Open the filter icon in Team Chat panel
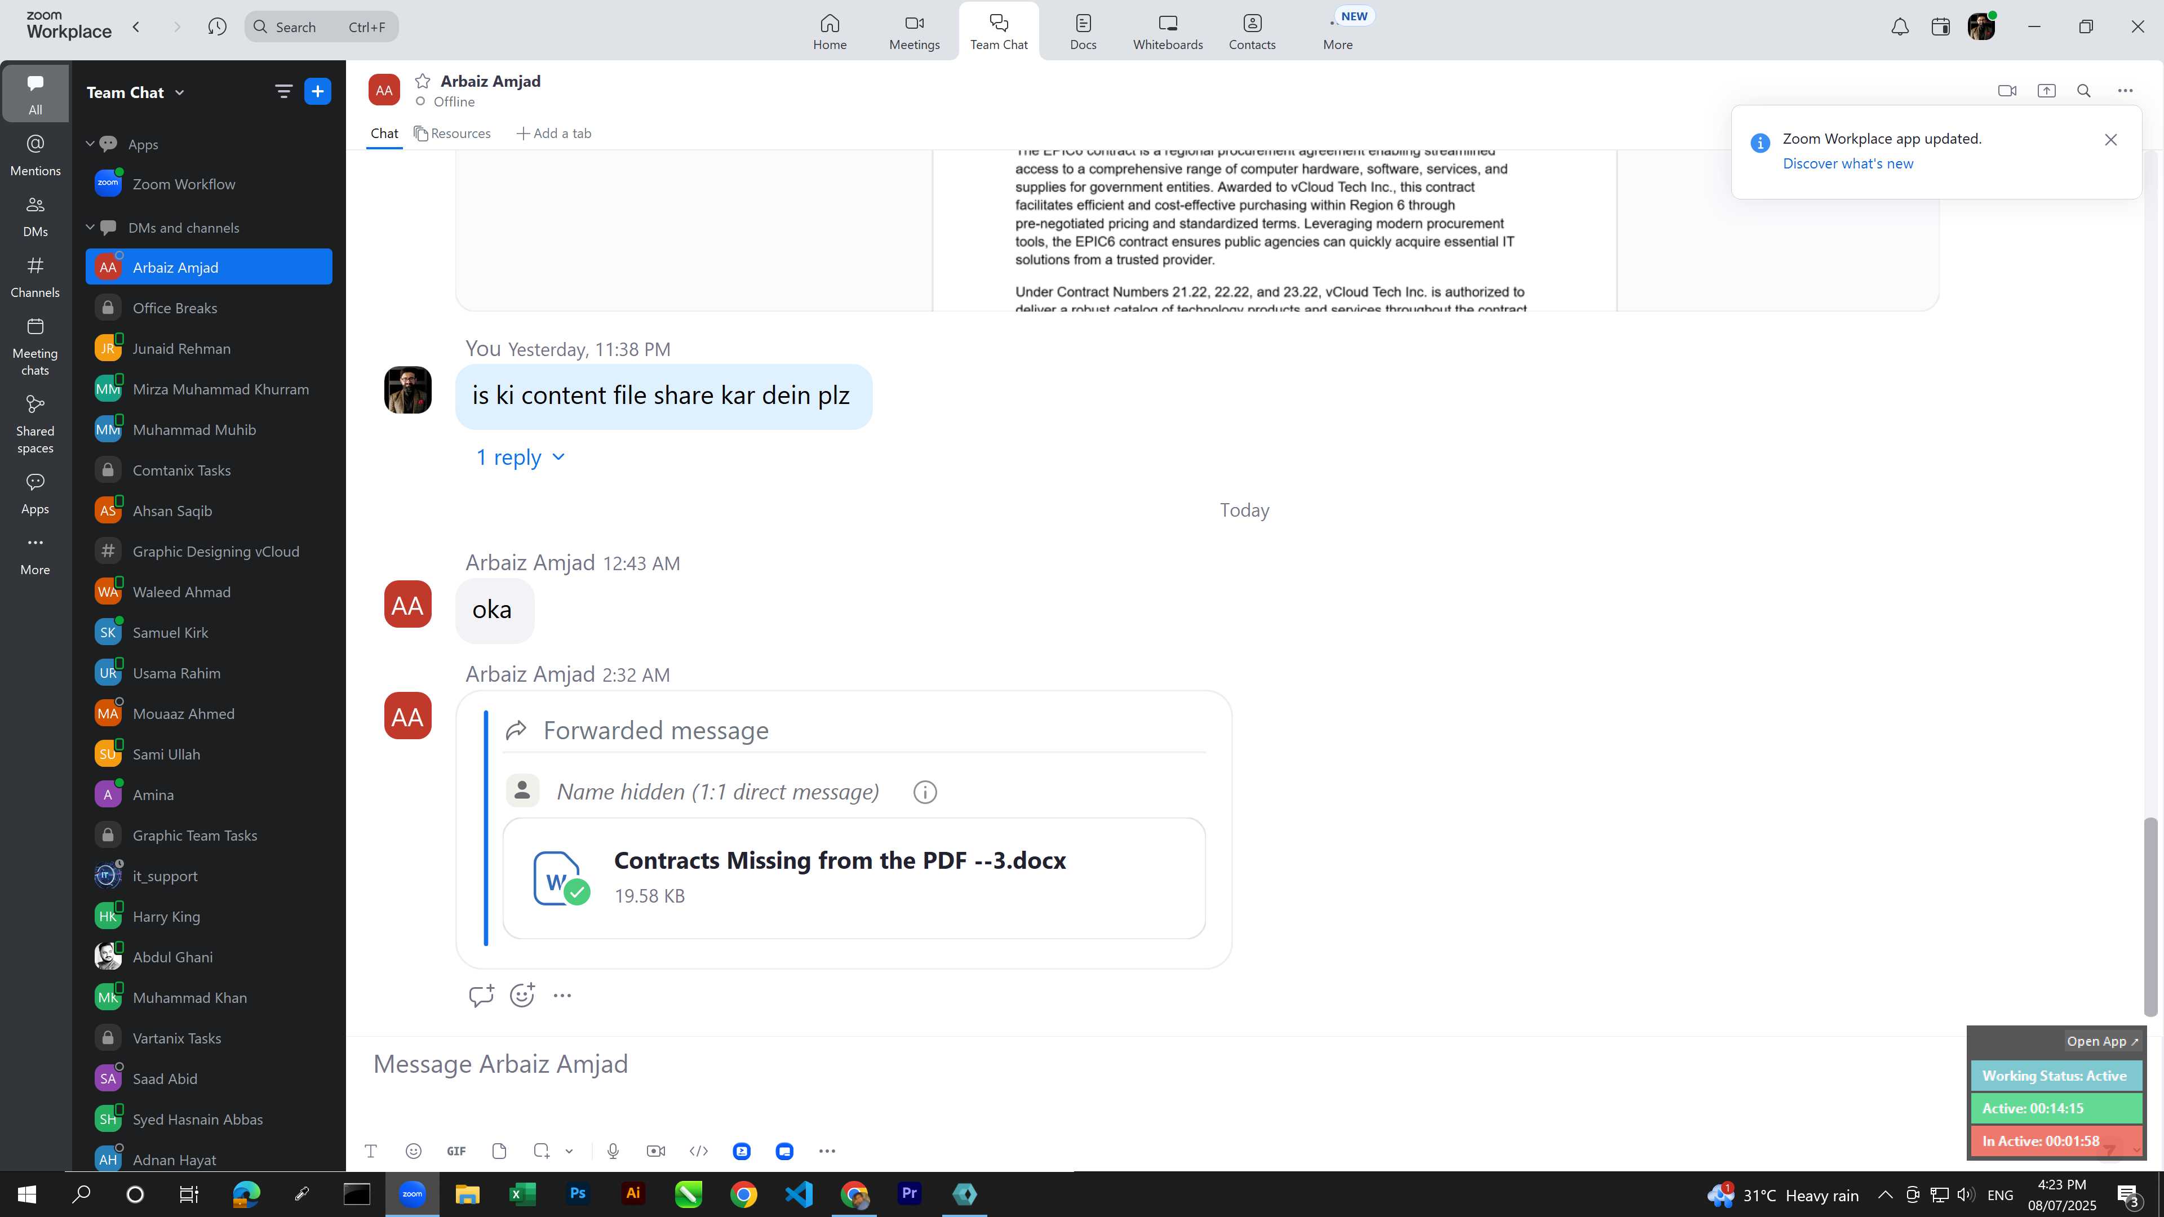Viewport: 2164px width, 1217px height. [284, 91]
